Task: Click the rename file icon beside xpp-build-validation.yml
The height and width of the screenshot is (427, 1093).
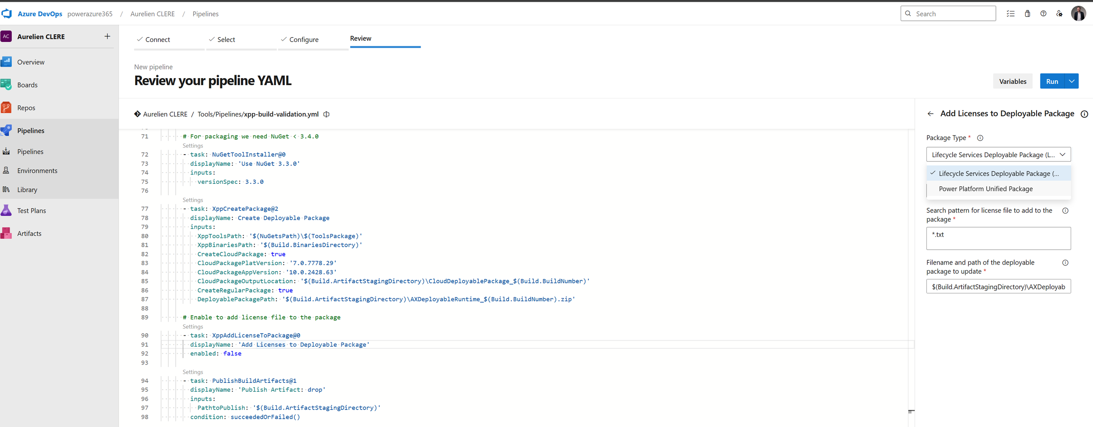Action: (327, 114)
